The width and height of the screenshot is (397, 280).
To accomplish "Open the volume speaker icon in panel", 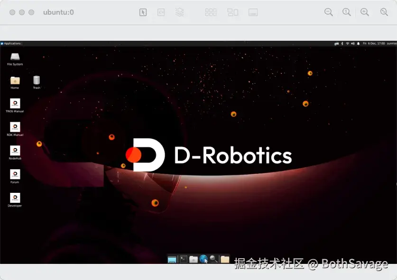I will pos(353,44).
